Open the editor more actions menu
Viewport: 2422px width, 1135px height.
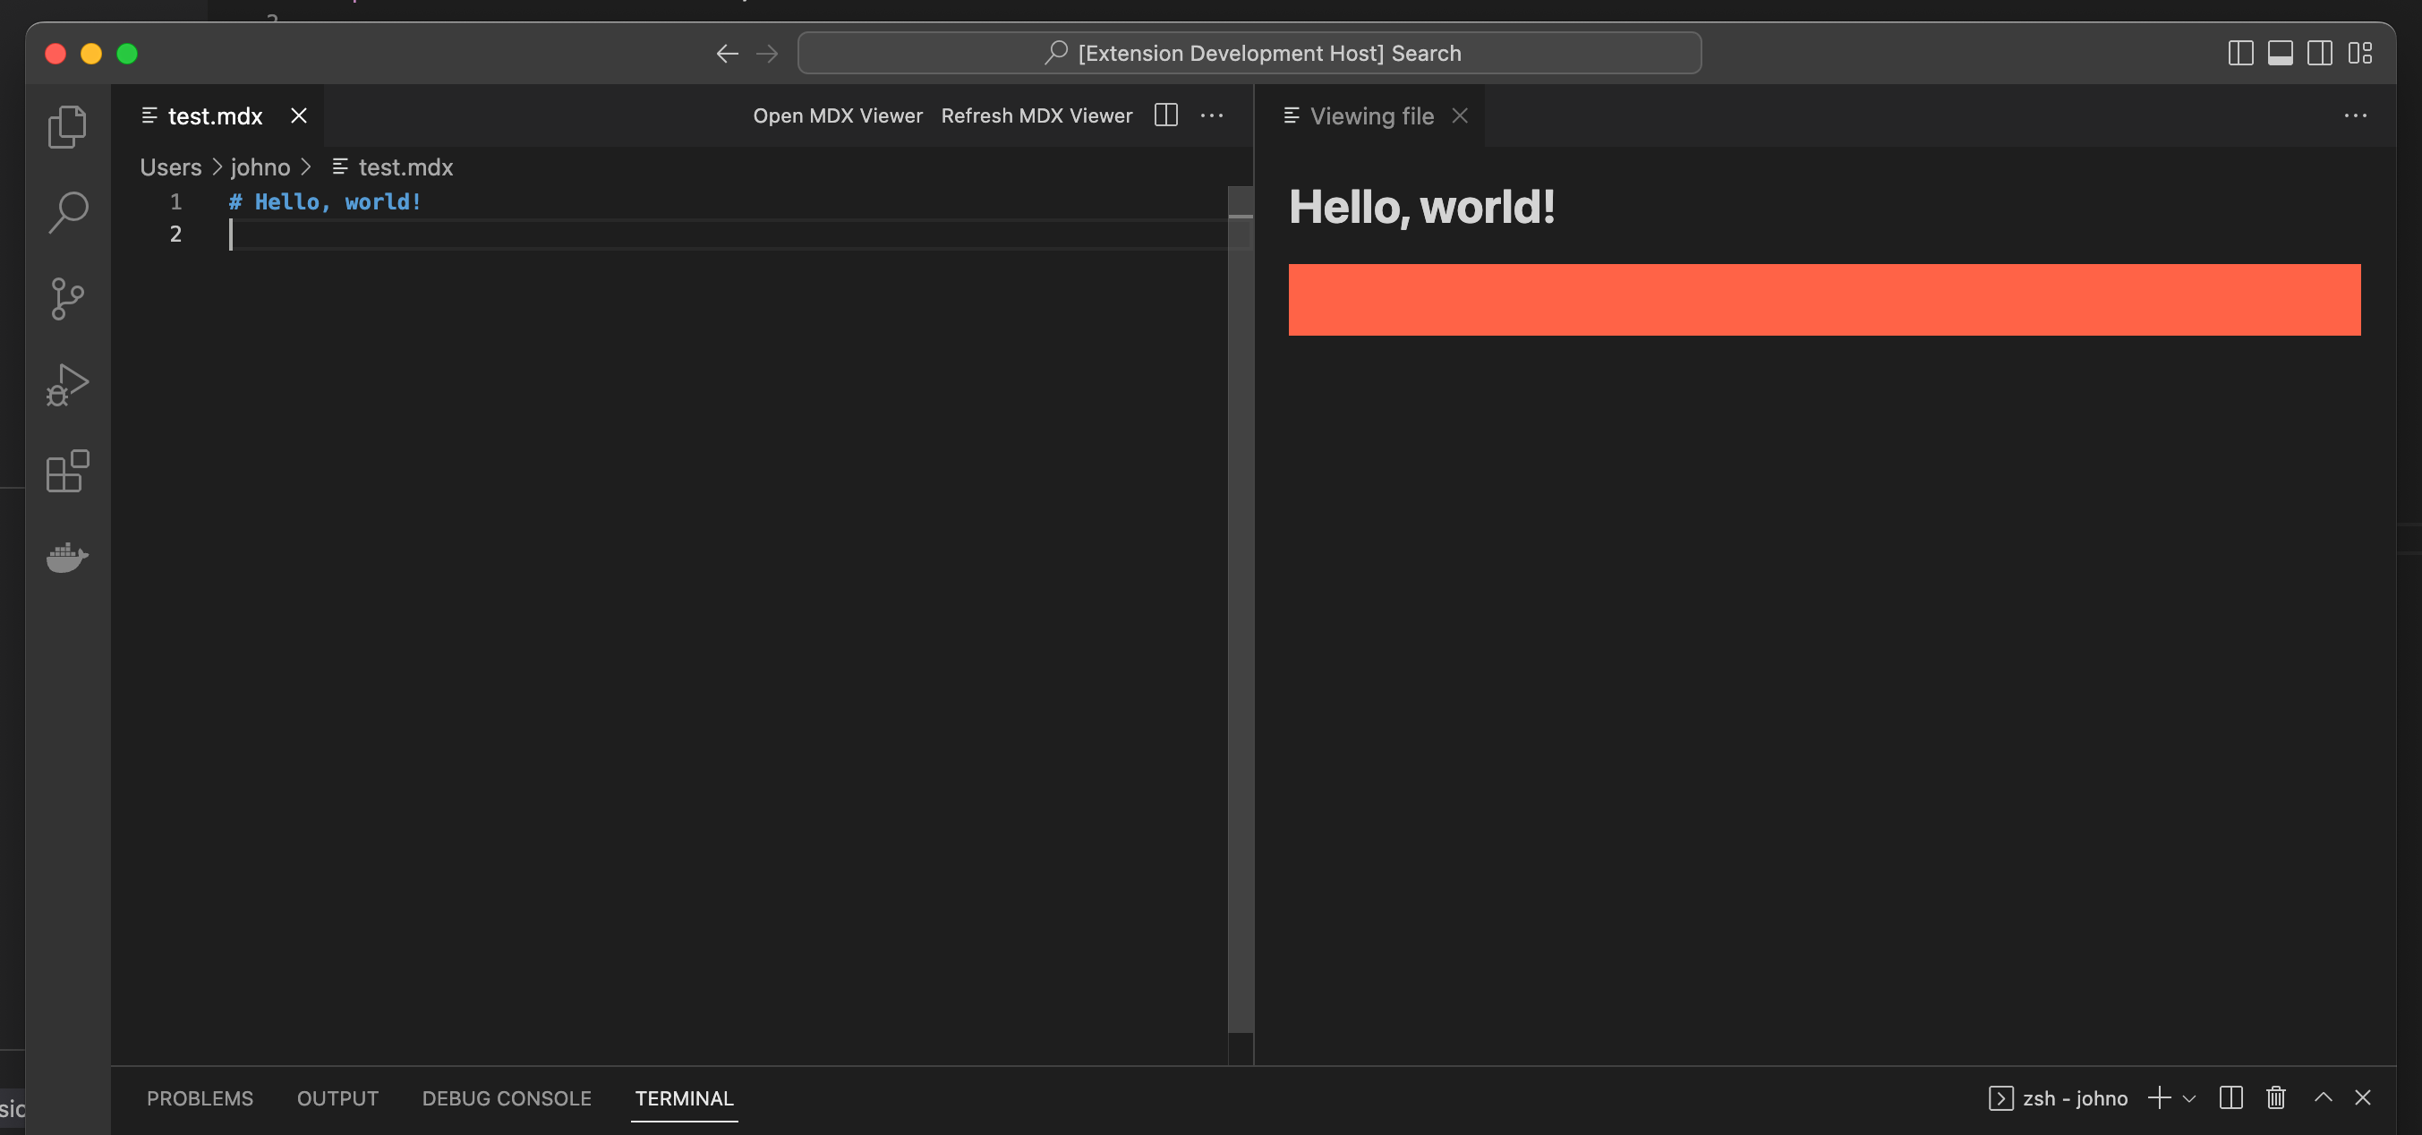point(1212,115)
